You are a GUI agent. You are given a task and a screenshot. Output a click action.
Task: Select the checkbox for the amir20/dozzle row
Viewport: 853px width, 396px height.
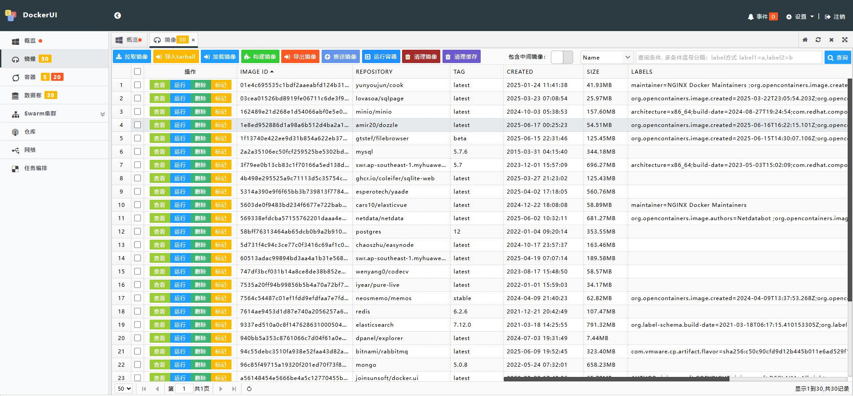click(137, 125)
